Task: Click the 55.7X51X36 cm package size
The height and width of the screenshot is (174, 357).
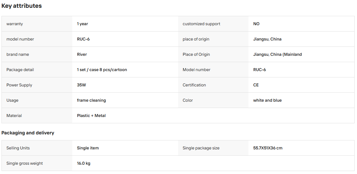Action: coord(268,148)
